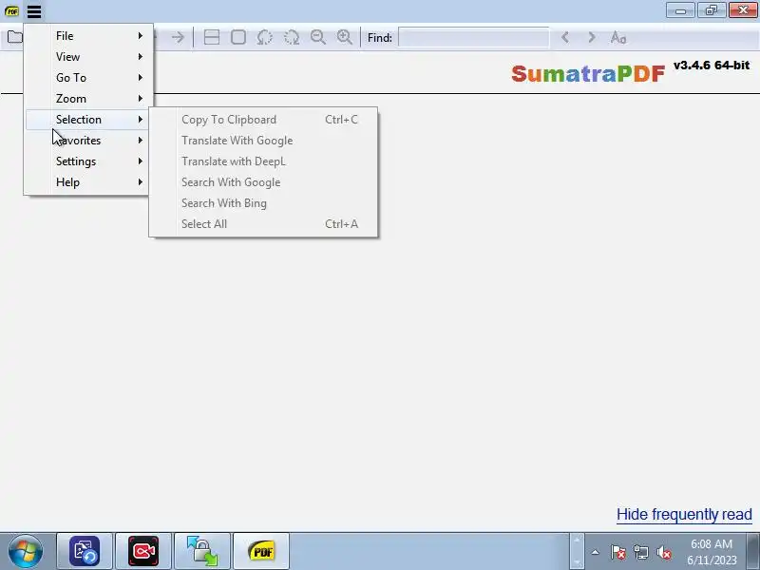Select the Fit Width toolbar icon
Viewport: 760px width, 570px height.
pyautogui.click(x=212, y=37)
